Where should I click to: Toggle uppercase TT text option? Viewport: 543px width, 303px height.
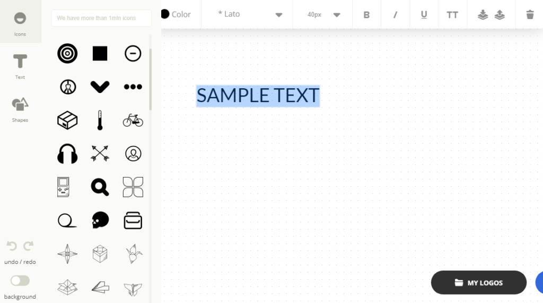point(452,14)
